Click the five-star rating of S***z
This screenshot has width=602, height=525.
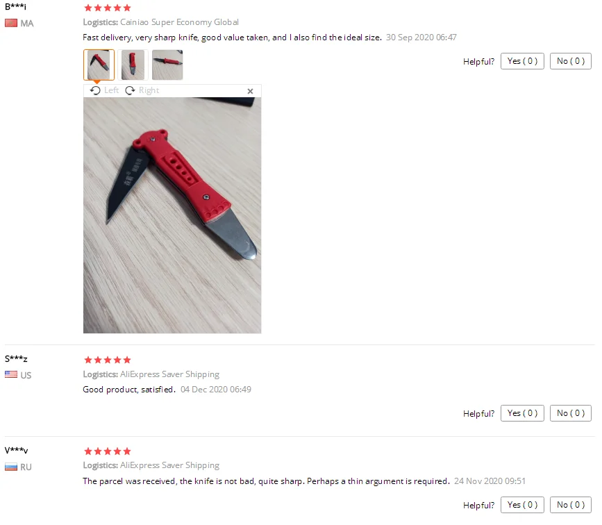(x=108, y=360)
